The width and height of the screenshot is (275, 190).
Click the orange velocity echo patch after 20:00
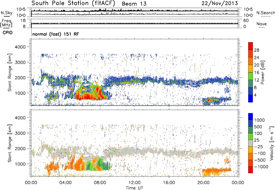click(x=217, y=170)
